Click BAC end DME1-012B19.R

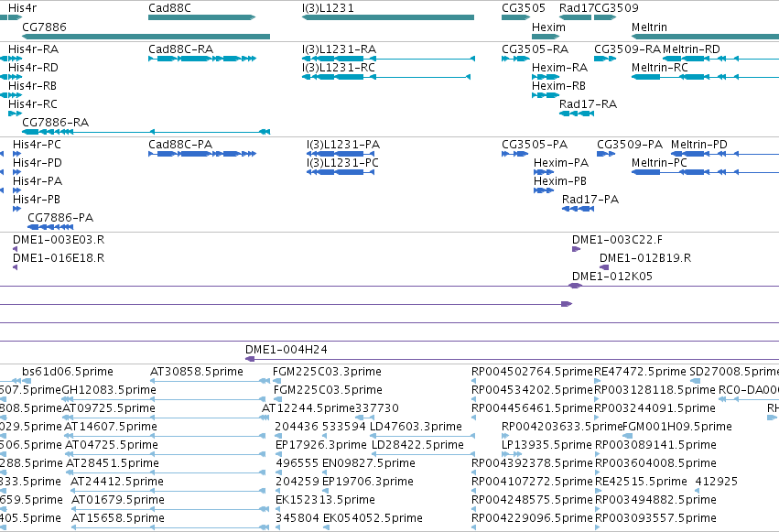click(x=645, y=258)
